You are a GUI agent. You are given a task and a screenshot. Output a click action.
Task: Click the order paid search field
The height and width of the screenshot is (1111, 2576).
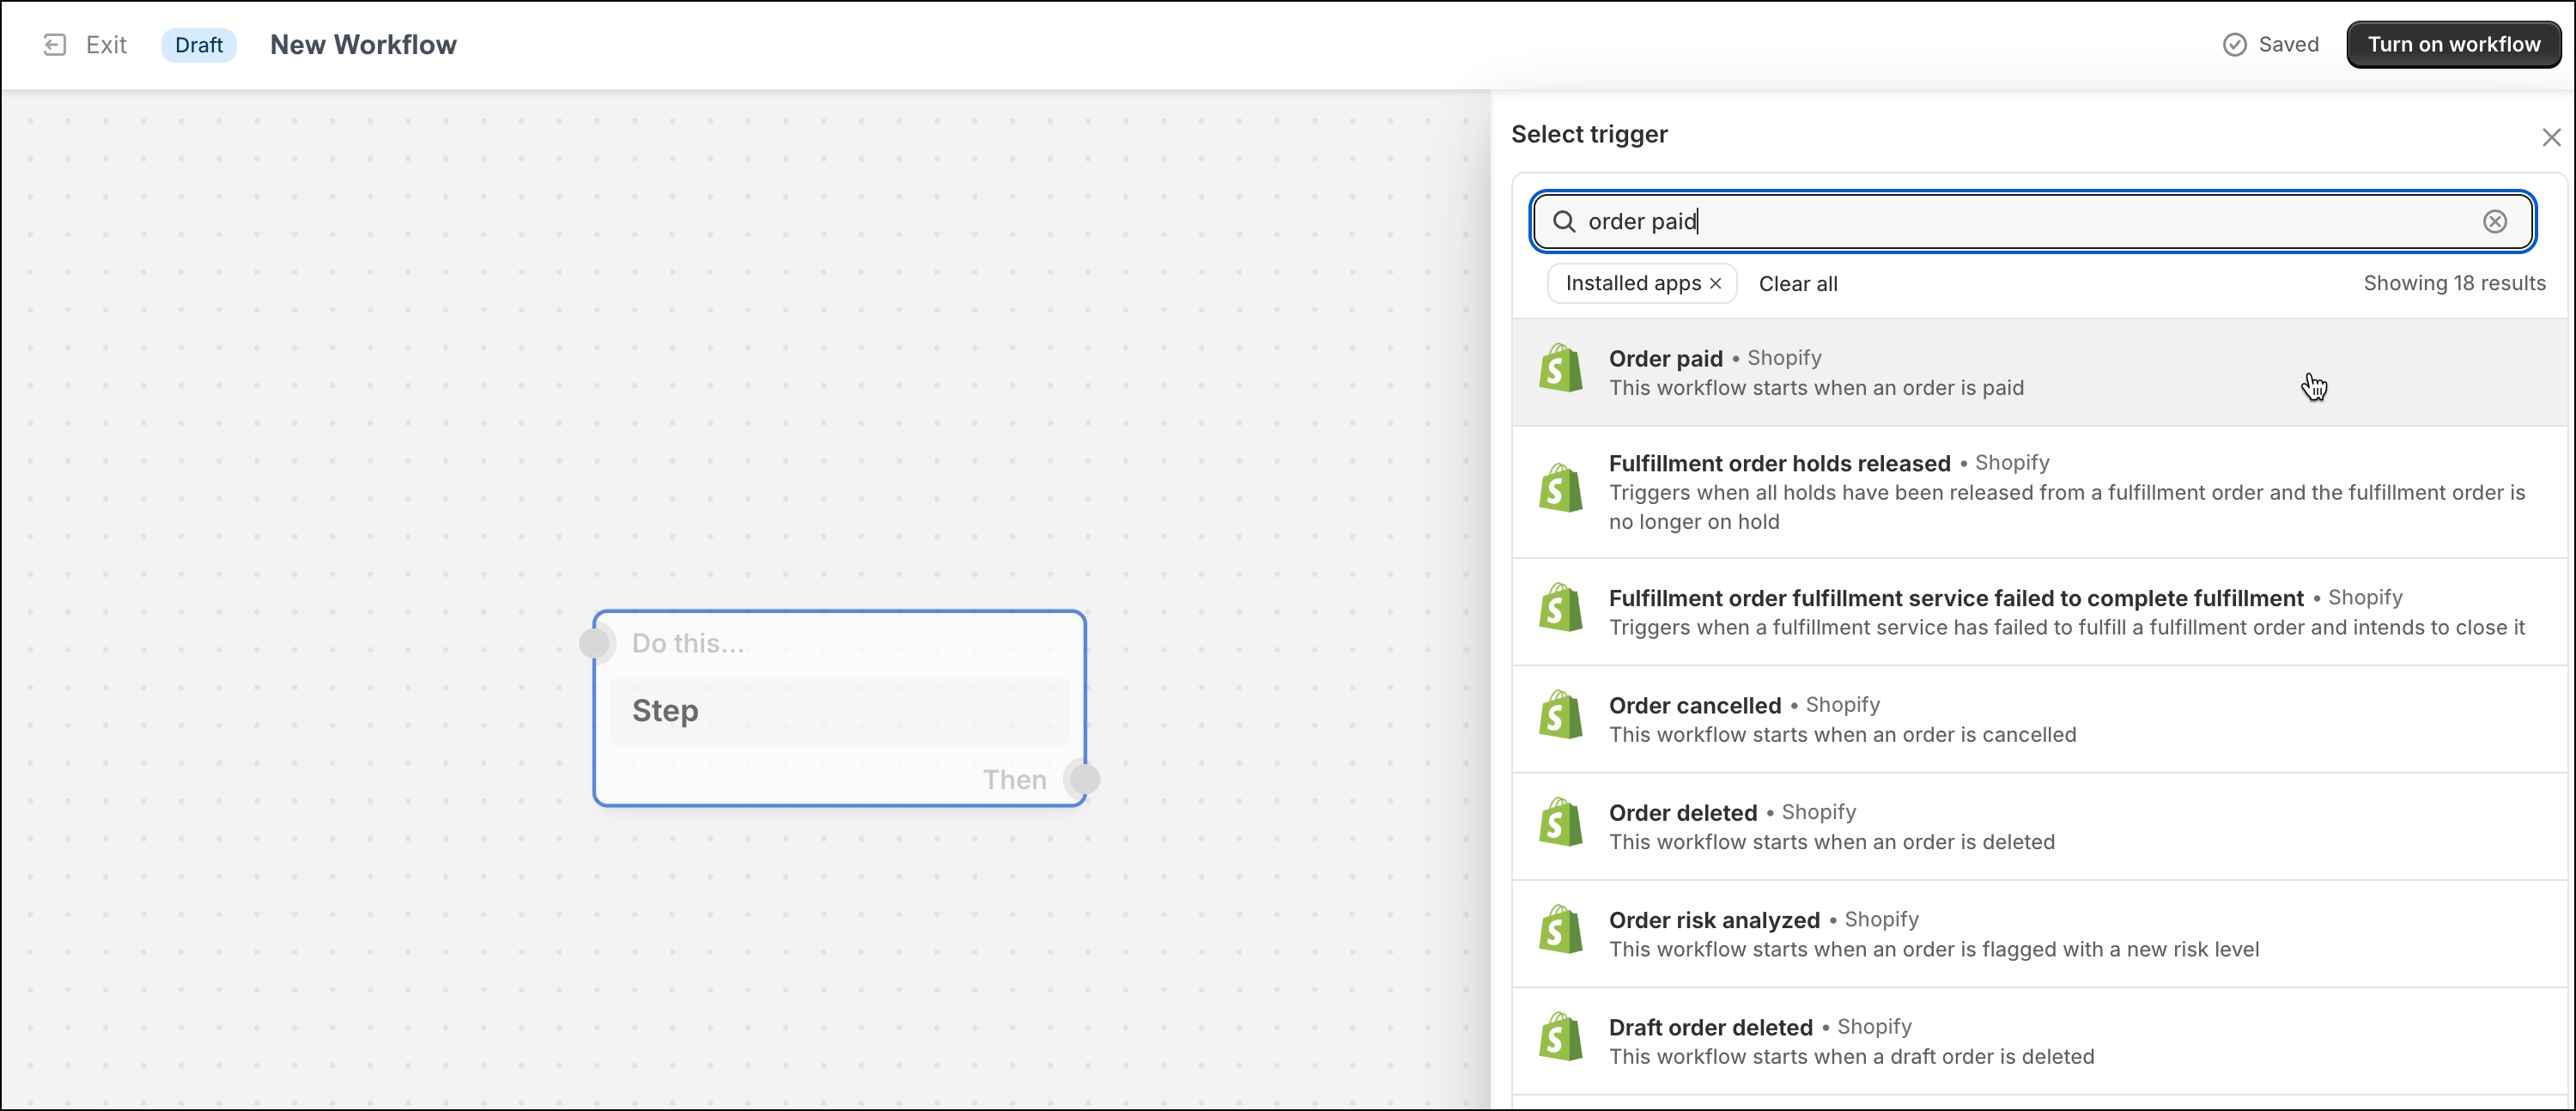click(x=2032, y=221)
